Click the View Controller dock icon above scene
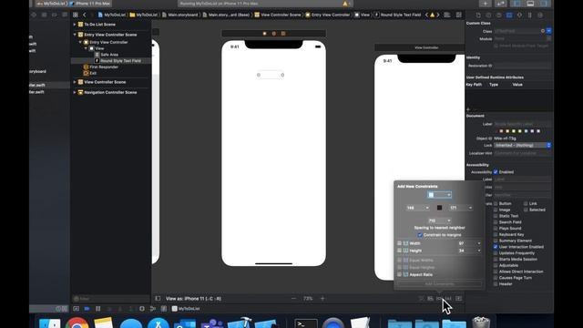Viewport: 583px width, 328px height. [265, 34]
